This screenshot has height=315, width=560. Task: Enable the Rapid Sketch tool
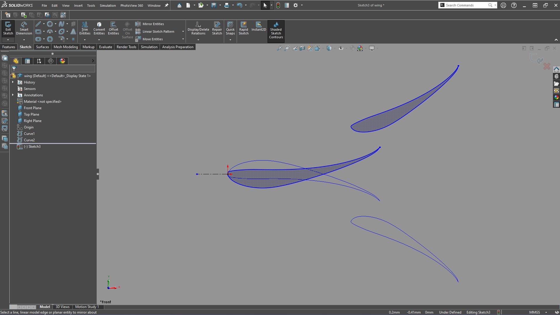coord(243,29)
